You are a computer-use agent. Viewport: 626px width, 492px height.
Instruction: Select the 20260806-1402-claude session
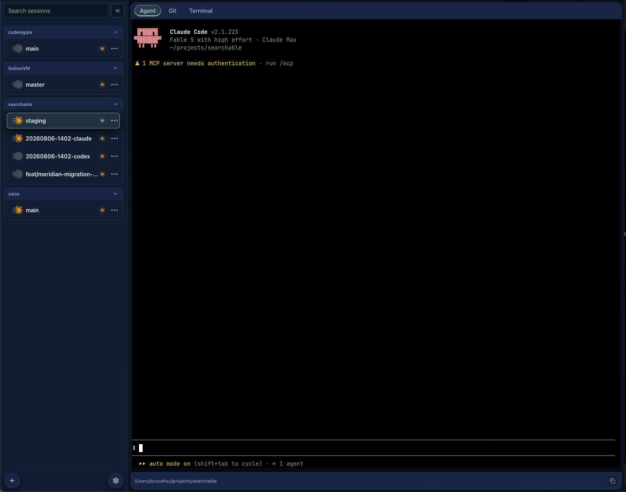coord(63,138)
